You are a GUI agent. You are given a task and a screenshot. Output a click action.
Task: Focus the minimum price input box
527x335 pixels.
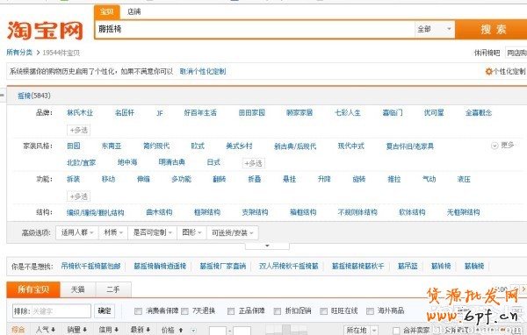click(x=217, y=331)
